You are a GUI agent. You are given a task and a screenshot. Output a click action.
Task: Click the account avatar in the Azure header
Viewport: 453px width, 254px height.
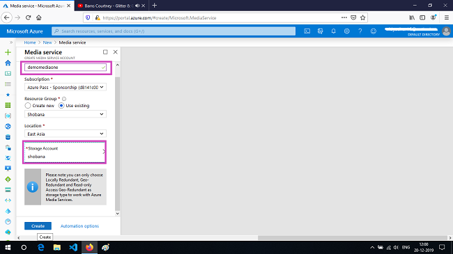446,31
